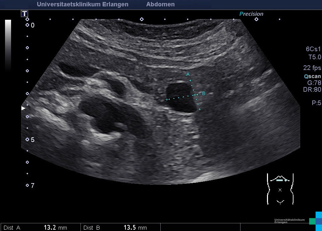322x231 pixels.
Task: Click the T5.0 frequency setting
Action: point(315,57)
